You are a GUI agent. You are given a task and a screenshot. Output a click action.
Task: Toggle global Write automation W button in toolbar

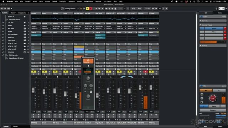pyautogui.click(x=99, y=9)
